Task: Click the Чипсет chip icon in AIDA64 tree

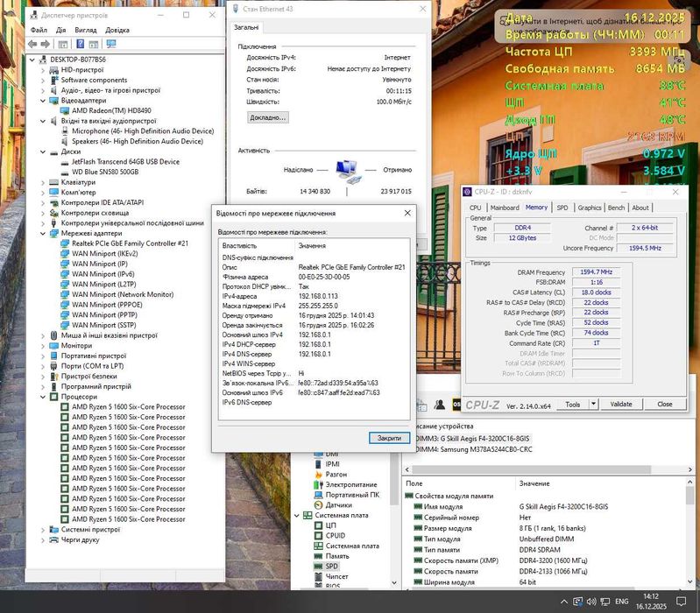Action: coord(318,576)
